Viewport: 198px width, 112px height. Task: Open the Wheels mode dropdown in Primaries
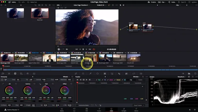(66, 77)
